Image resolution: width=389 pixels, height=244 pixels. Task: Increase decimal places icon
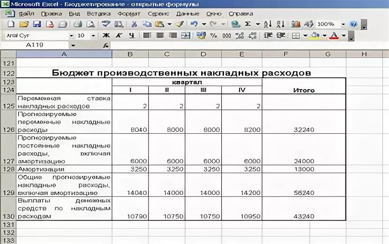239,36
